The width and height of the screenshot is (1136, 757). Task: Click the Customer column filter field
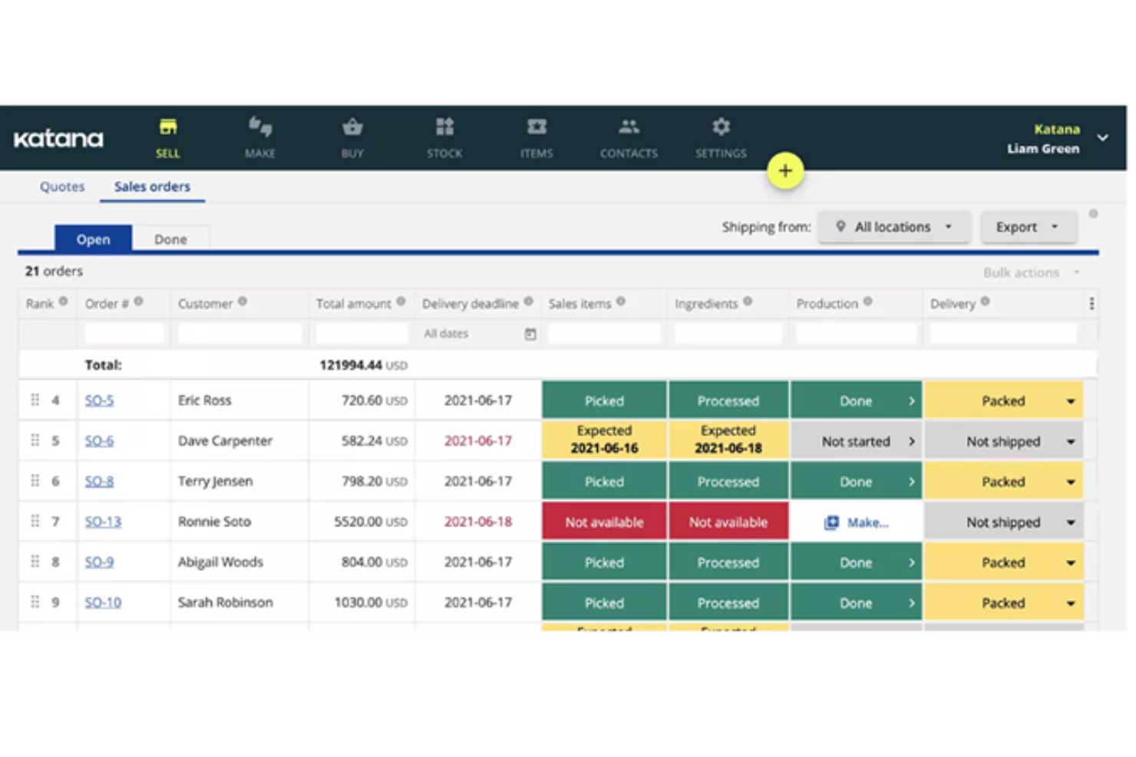click(239, 333)
